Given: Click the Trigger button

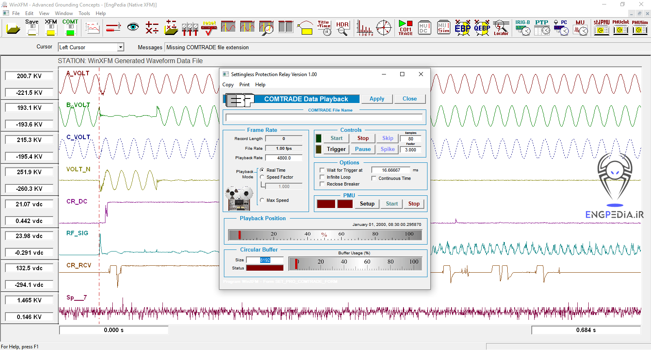Looking at the screenshot, I should pos(336,149).
